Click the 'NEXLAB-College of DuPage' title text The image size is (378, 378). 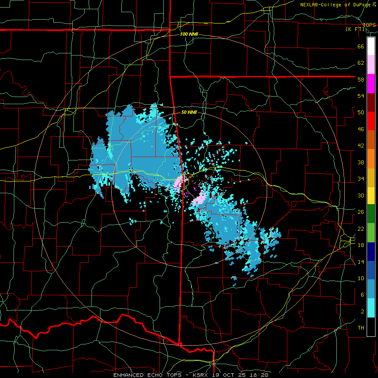click(335, 5)
